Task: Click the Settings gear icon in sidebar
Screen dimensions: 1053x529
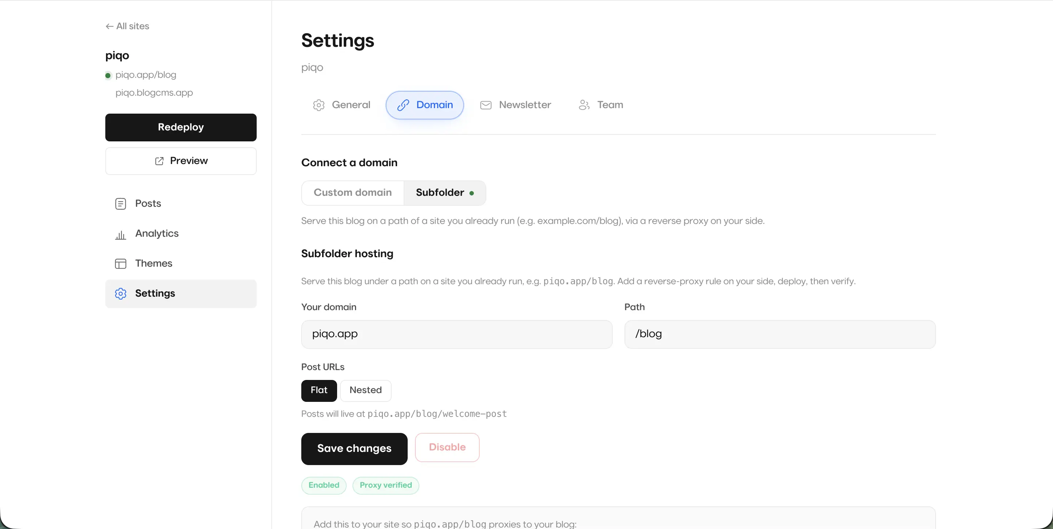Action: [x=121, y=293]
